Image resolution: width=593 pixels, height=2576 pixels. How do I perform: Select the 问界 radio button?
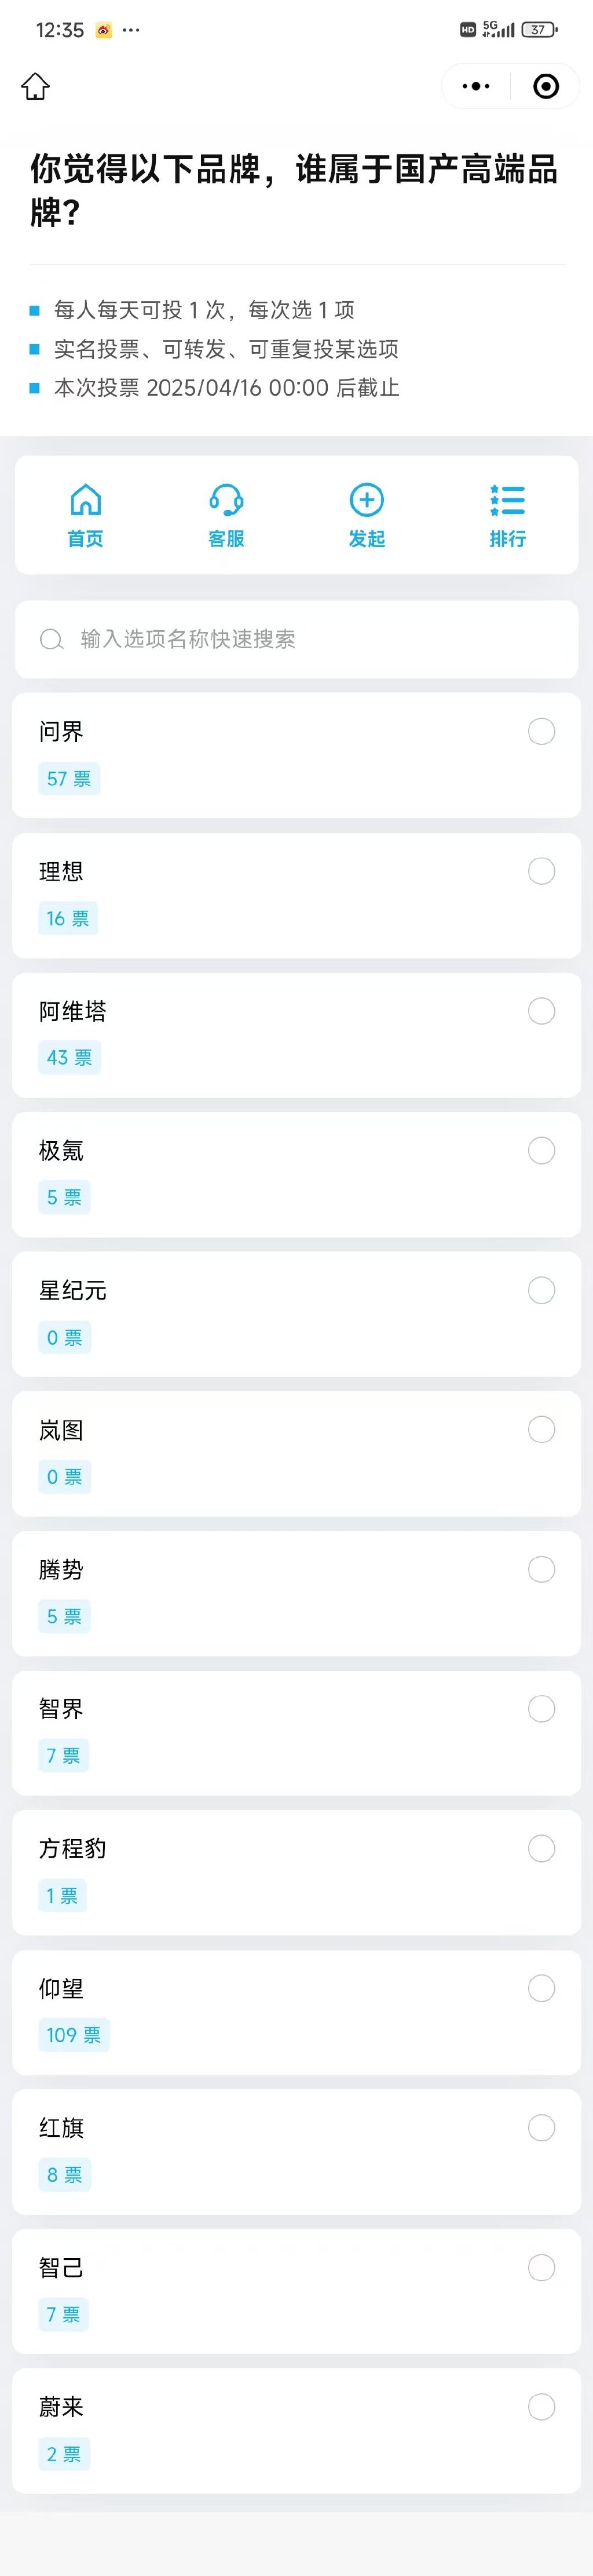(541, 731)
